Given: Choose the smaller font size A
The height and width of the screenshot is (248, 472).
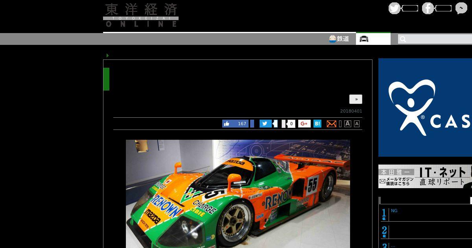Looking at the screenshot, I should (357, 124).
